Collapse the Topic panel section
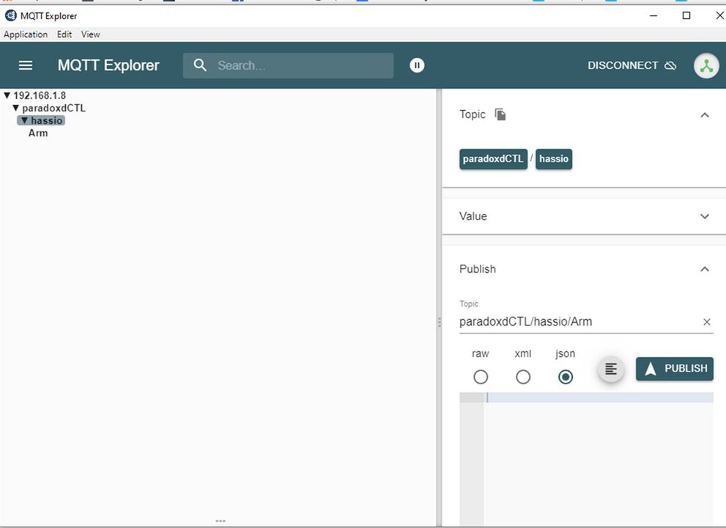The width and height of the screenshot is (726, 528). pos(704,115)
